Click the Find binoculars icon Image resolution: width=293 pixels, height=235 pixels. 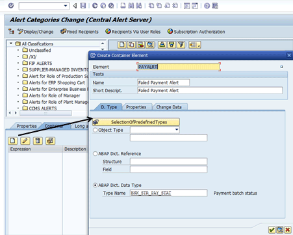[131, 6]
